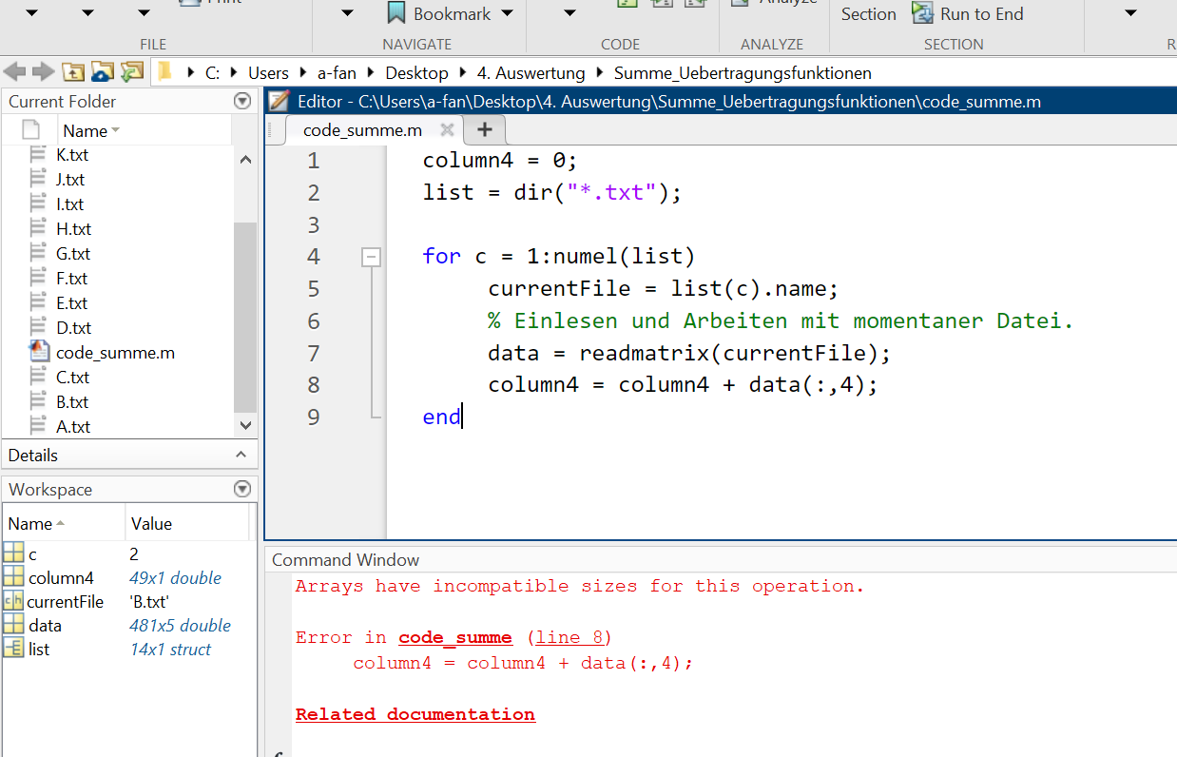
Task: Click Desktop in the address path
Action: [x=416, y=73]
